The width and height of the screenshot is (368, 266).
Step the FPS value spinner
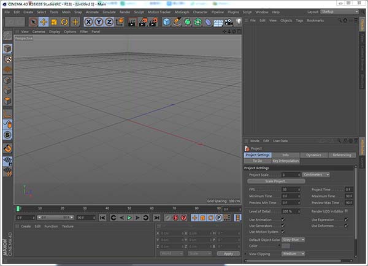tap(299, 189)
